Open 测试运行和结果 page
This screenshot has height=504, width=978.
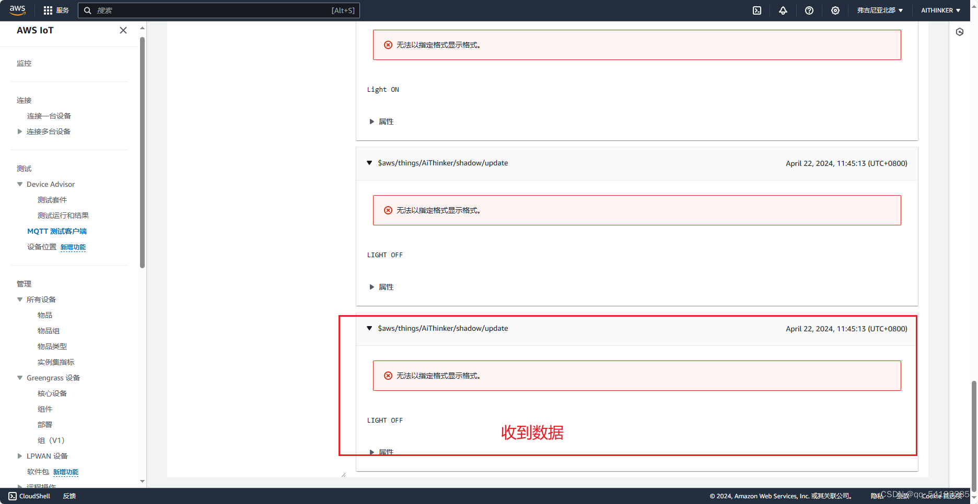[x=63, y=215]
